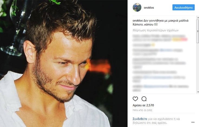Open the three-dot more options menu
Screen dimensions: 199x127
tap(193, 122)
